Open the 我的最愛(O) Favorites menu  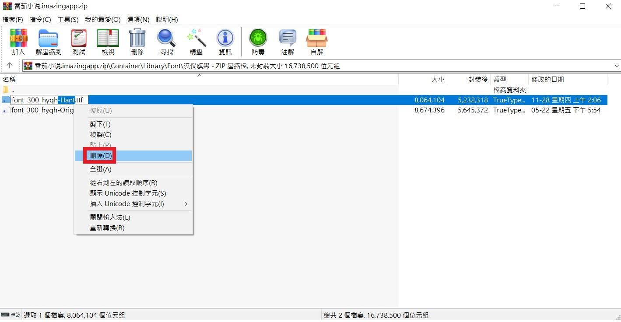[103, 20]
